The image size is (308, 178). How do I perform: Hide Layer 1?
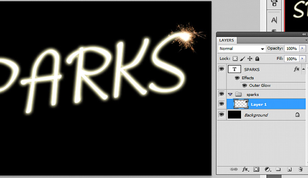tap(221, 104)
